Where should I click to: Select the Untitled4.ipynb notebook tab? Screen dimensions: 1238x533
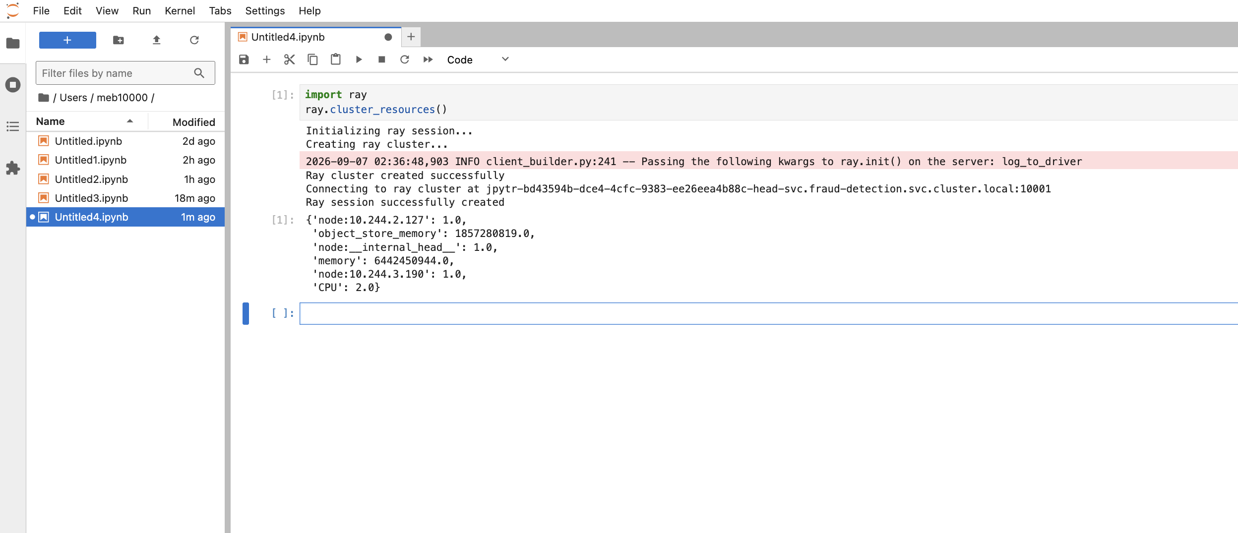click(x=316, y=37)
